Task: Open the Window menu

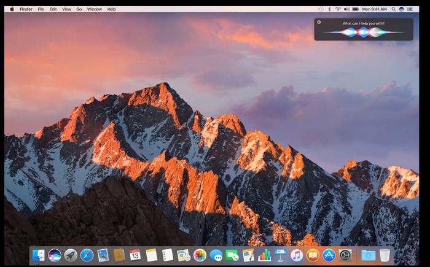Action: [95, 9]
